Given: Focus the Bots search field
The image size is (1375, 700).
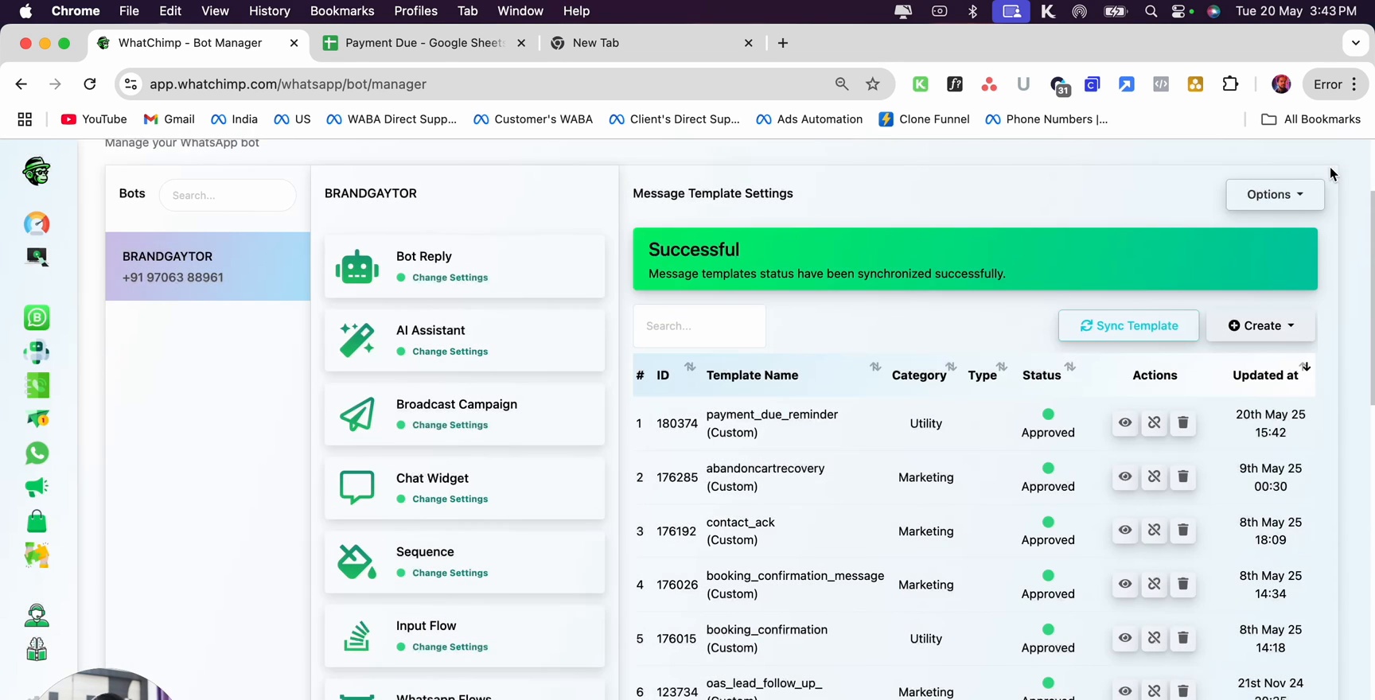Looking at the screenshot, I should point(228,196).
